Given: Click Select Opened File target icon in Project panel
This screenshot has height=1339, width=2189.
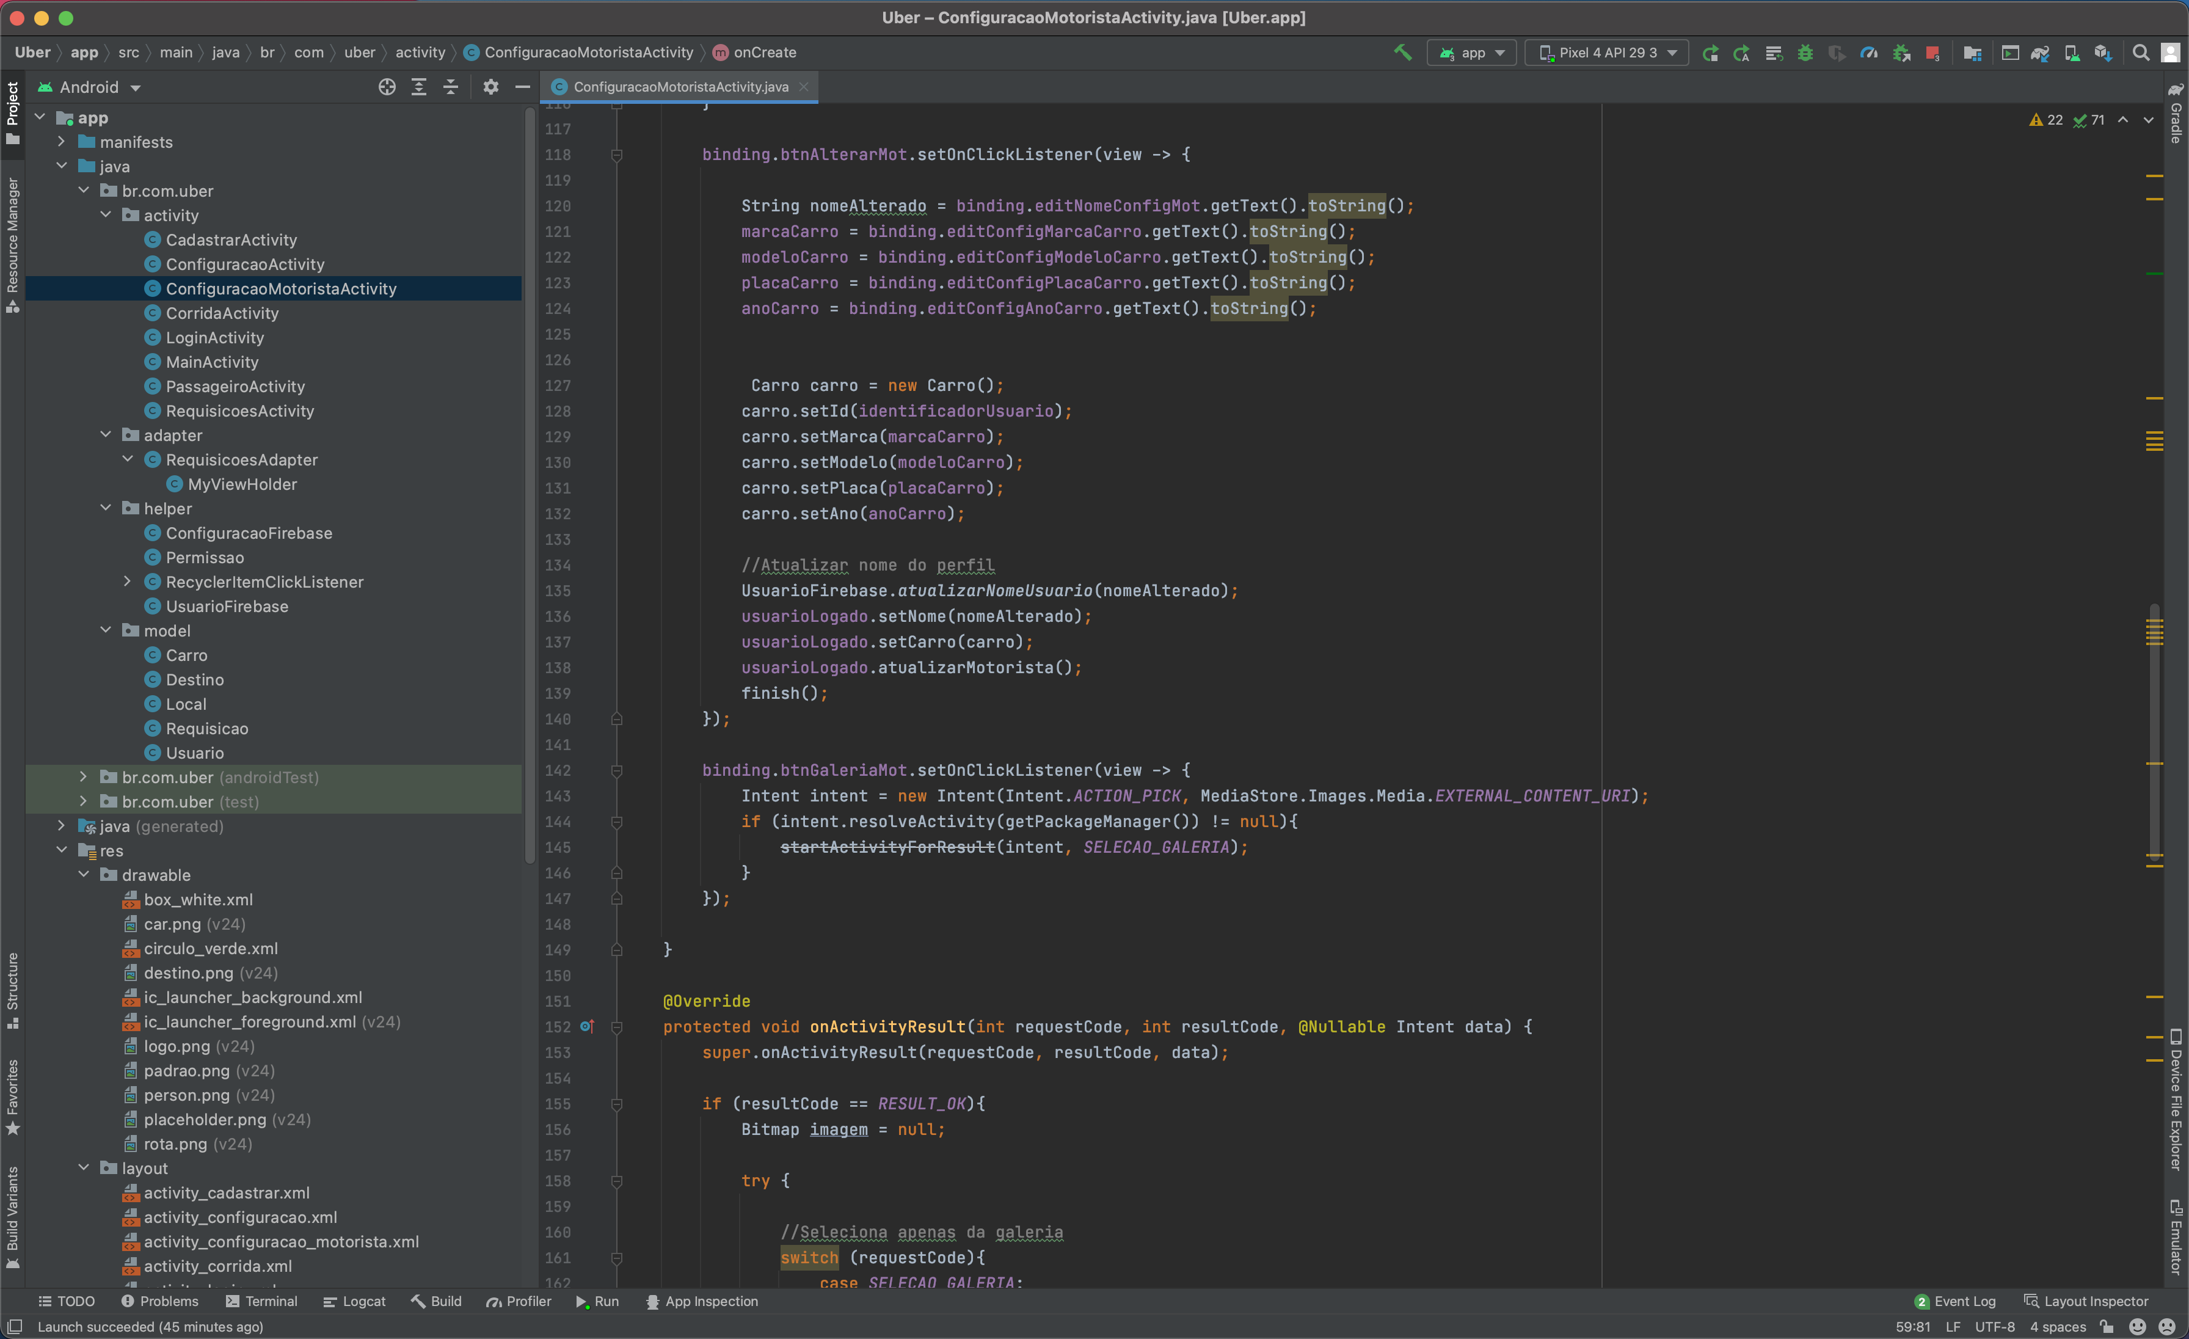Looking at the screenshot, I should (387, 87).
